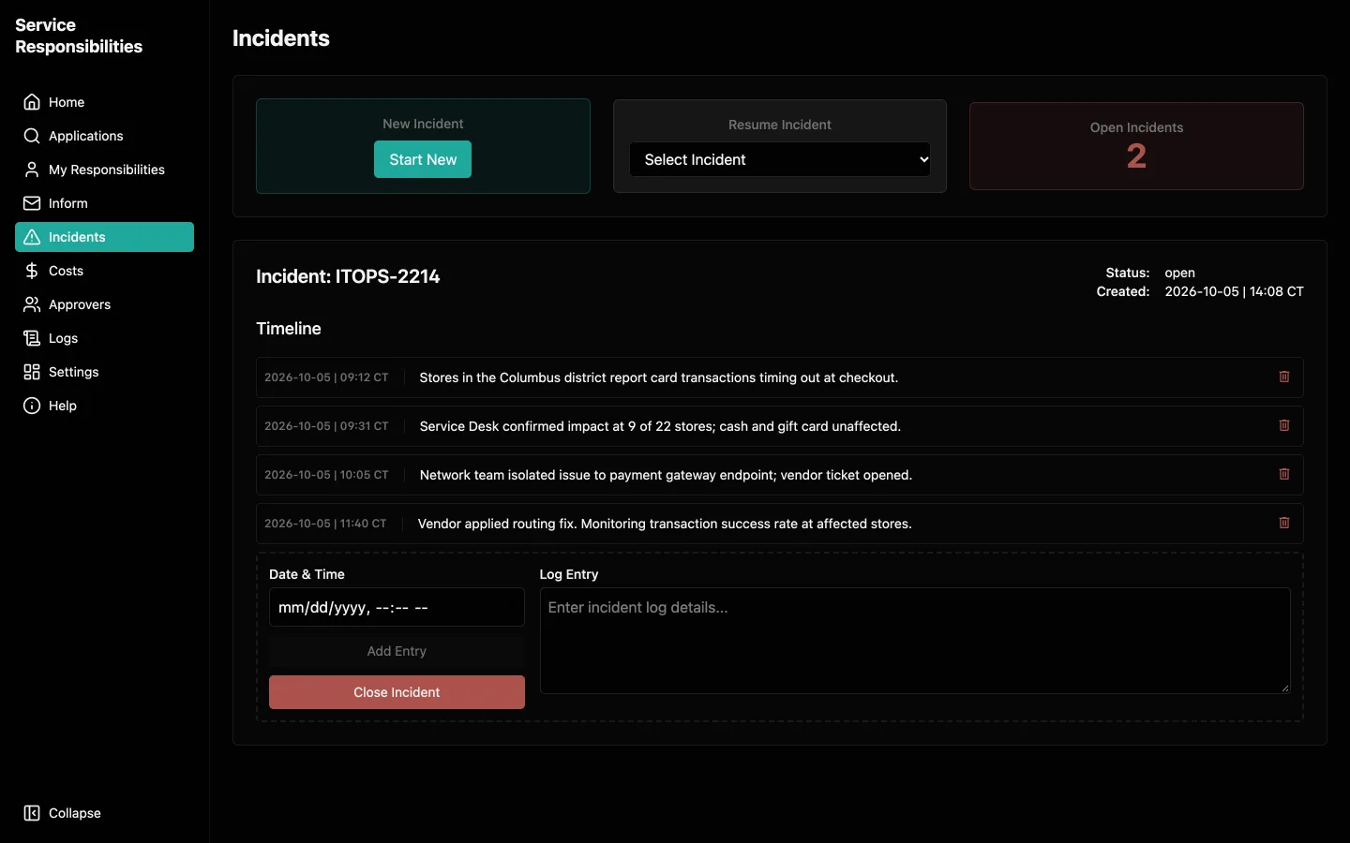Open the Select Incident dropdown
Image resolution: width=1350 pixels, height=843 pixels.
pyautogui.click(x=780, y=159)
